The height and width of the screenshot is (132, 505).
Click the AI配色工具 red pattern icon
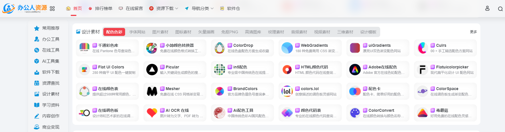(220, 113)
